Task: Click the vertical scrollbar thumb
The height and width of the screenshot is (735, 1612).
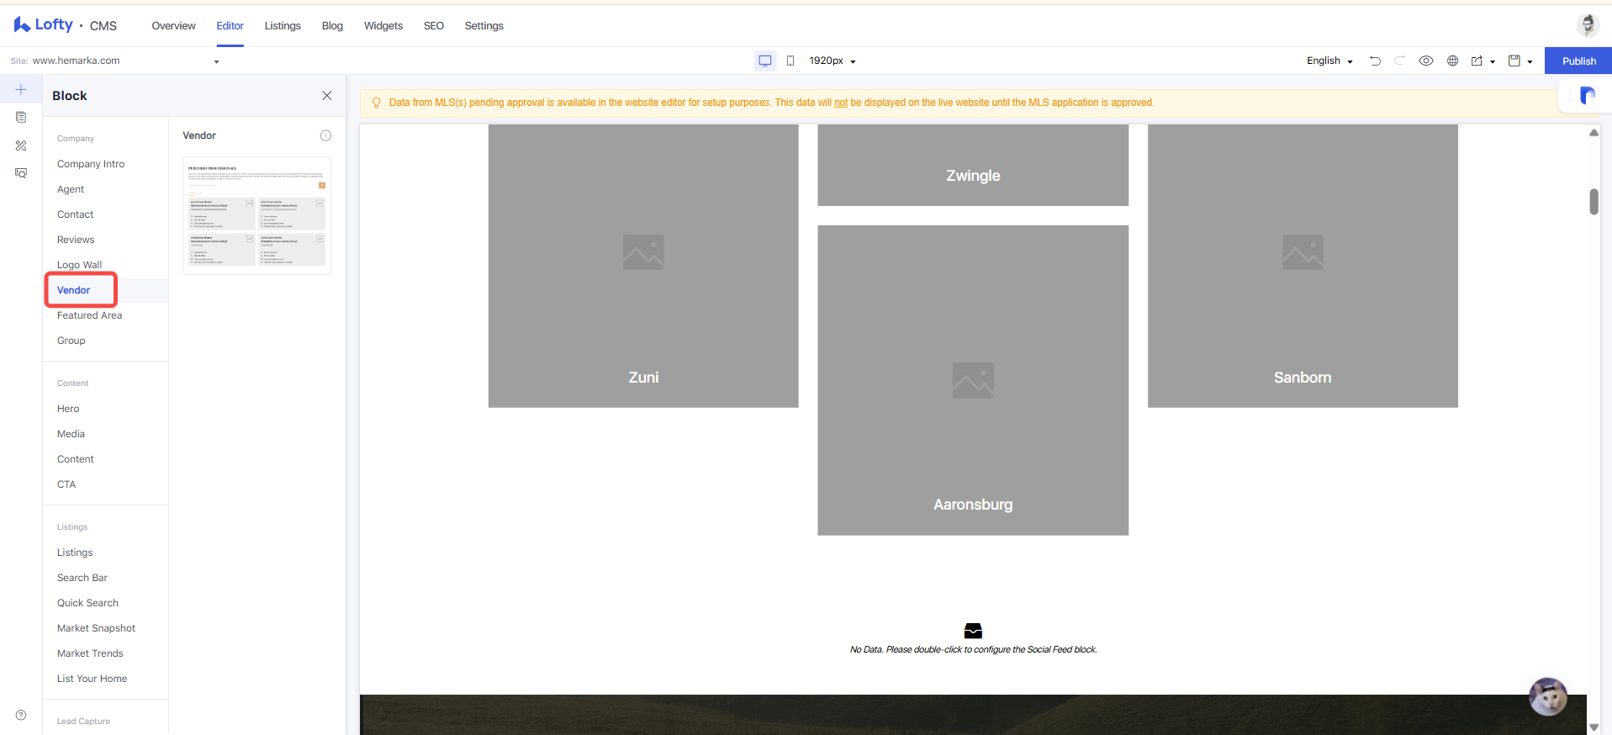Action: (x=1594, y=202)
